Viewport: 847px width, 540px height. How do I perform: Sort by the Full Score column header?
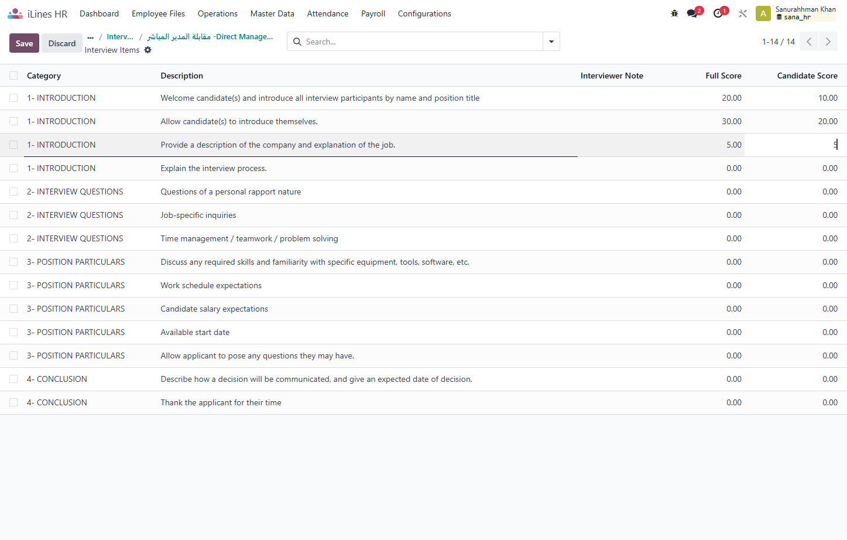coord(723,76)
